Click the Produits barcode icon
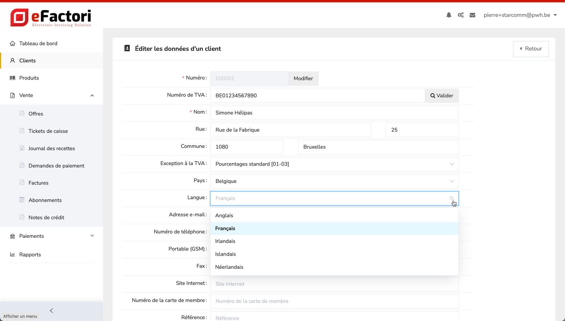The image size is (565, 321). pos(13,78)
